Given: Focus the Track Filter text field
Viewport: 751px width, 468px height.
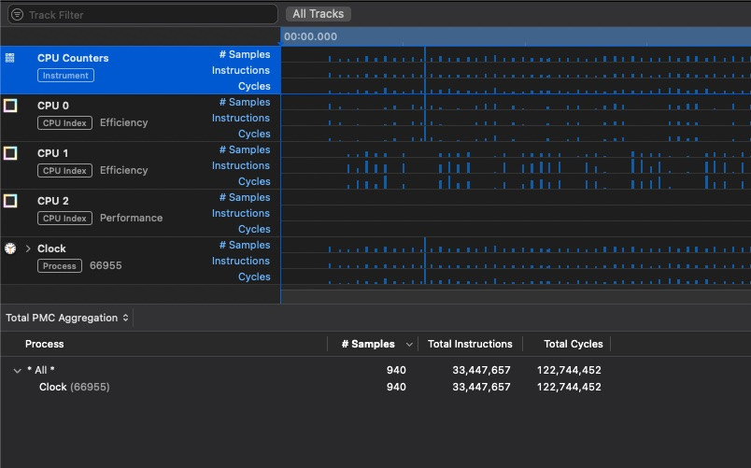Looking at the screenshot, I should pos(149,15).
